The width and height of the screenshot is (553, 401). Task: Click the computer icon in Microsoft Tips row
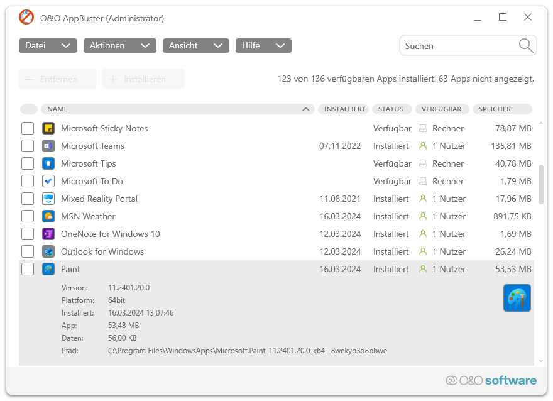(423, 163)
